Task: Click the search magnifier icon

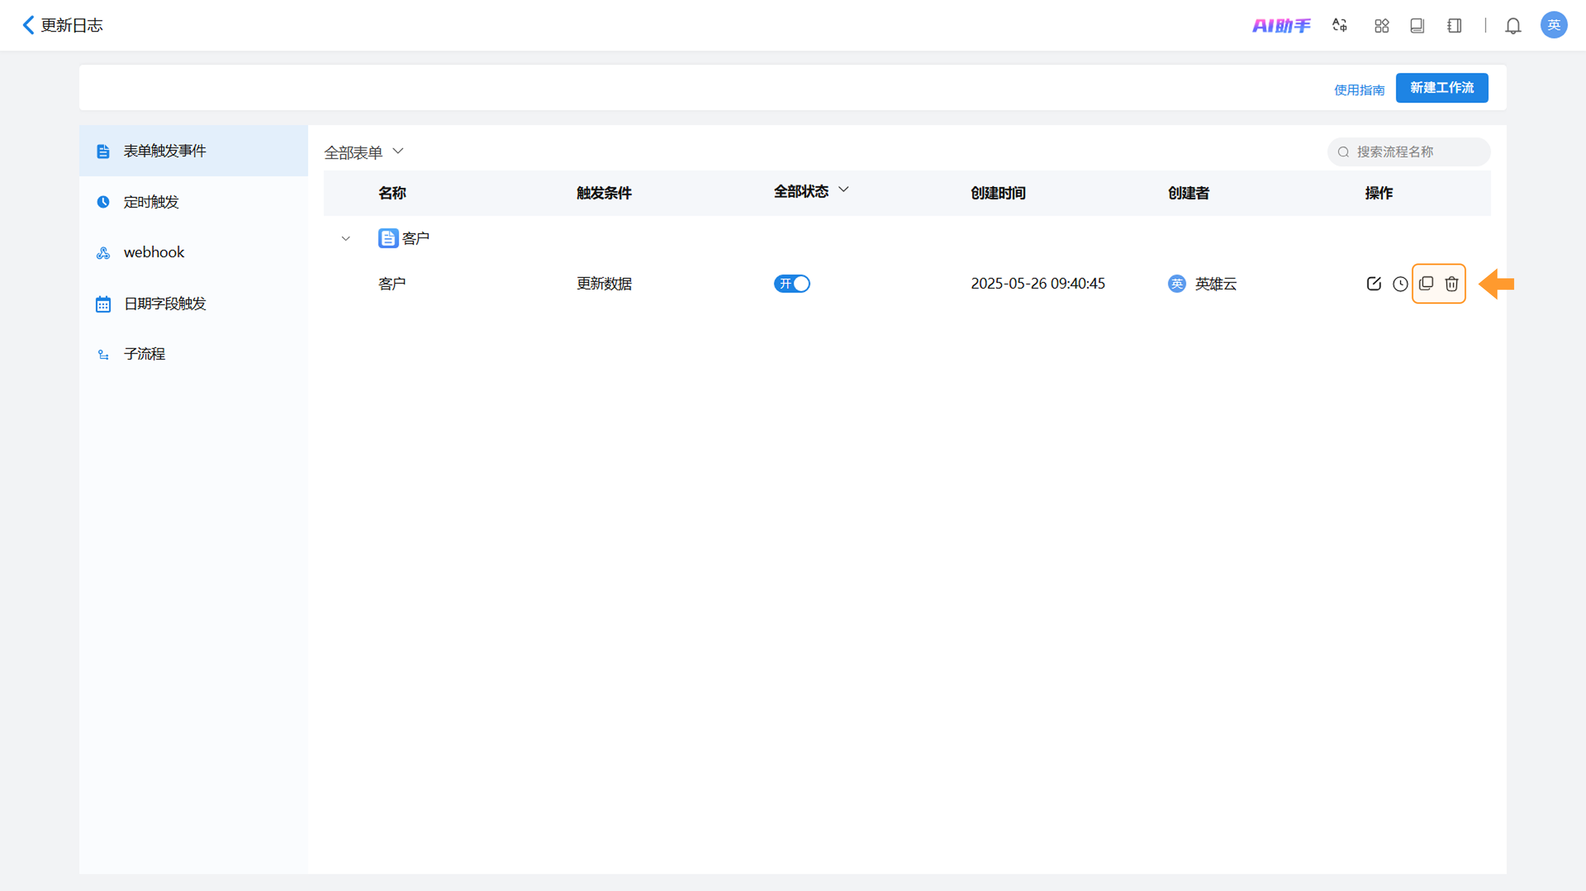Action: tap(1344, 152)
